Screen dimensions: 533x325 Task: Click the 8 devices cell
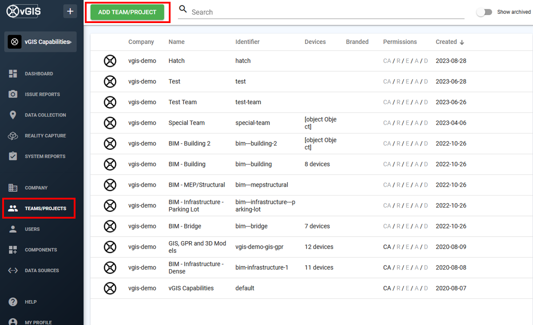coord(317,164)
